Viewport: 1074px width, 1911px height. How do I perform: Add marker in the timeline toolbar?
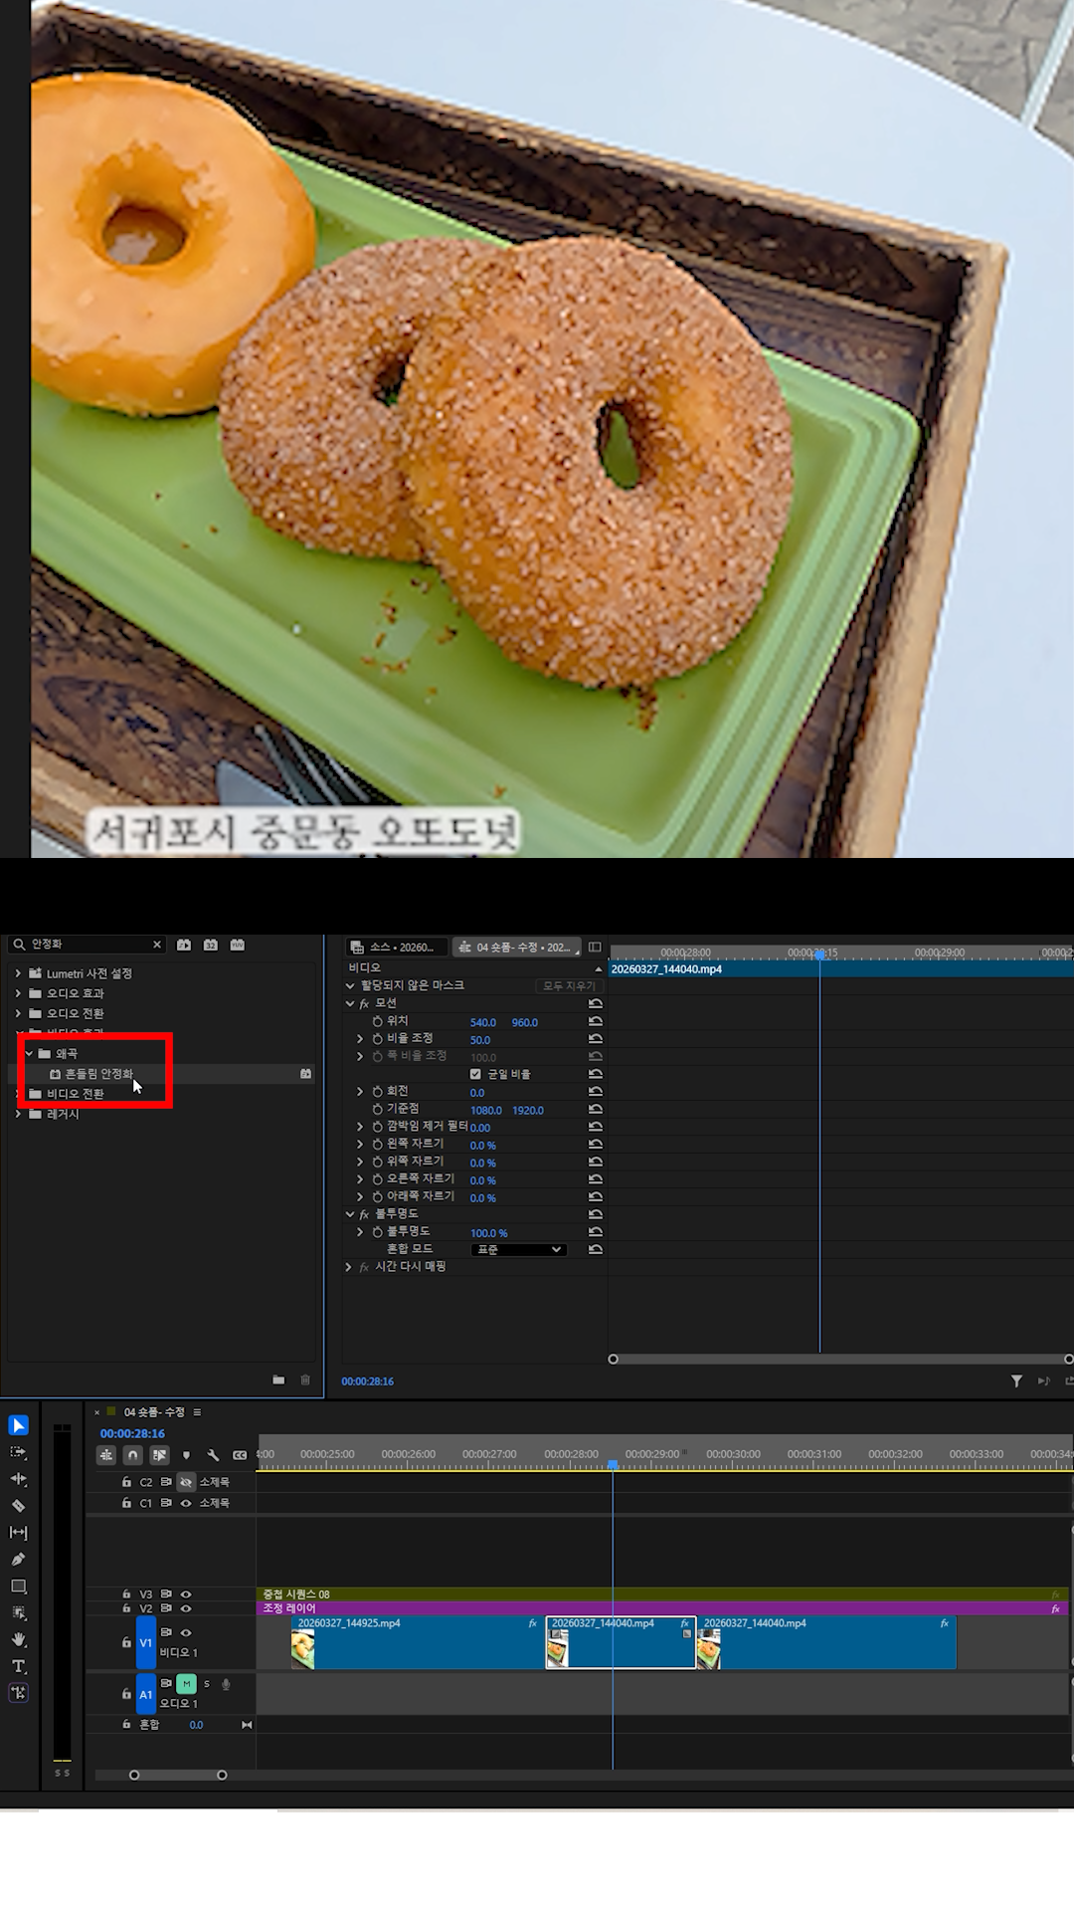click(x=186, y=1455)
